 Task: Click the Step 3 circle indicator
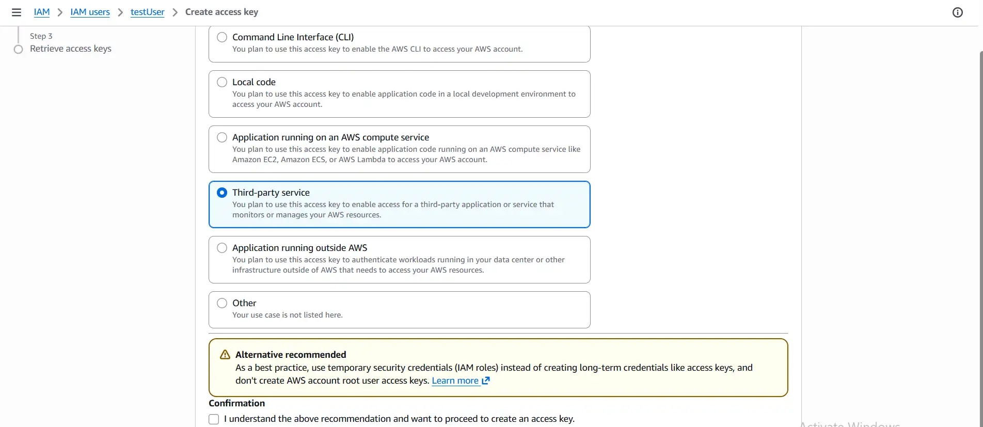pos(19,49)
